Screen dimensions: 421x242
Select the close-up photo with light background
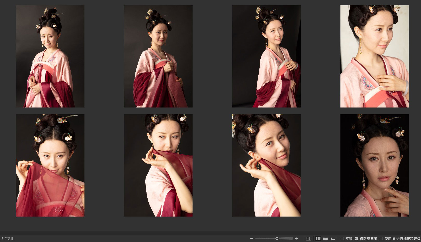[374, 56]
